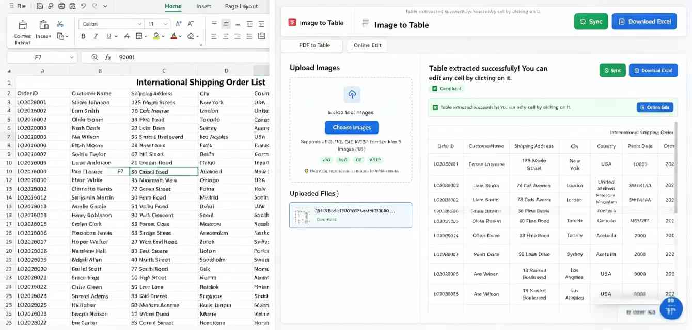Click the Increase Indent icon
Viewport: 692px width, 330px height.
click(262, 24)
